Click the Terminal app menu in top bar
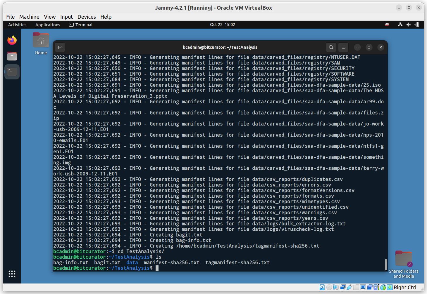The height and width of the screenshot is (294, 427). point(81,25)
